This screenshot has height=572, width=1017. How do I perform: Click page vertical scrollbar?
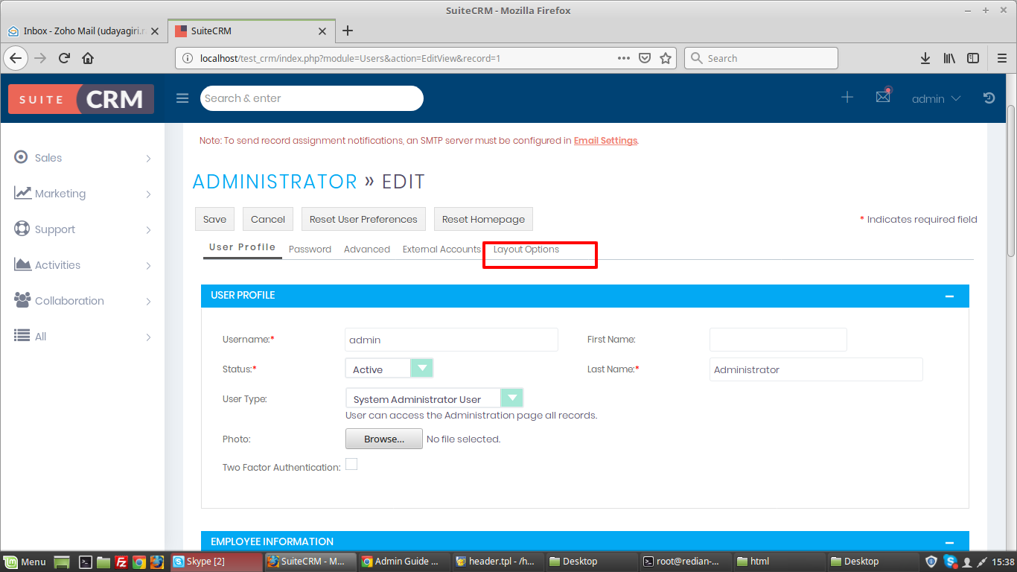pos(1011,181)
